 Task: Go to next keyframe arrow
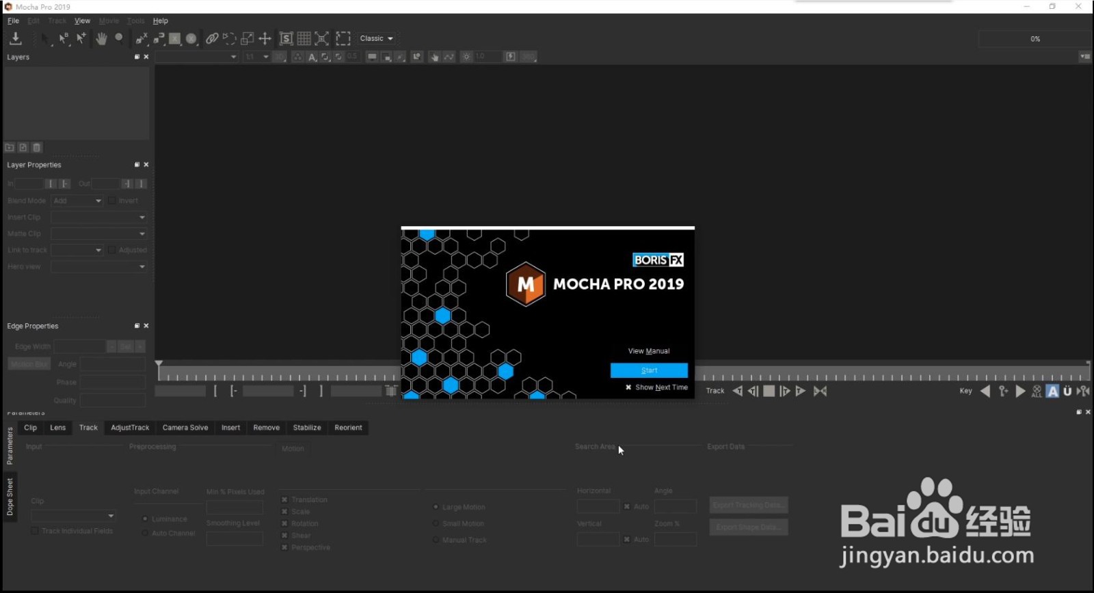pos(1020,391)
